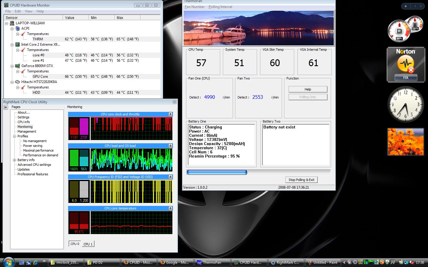Open the Untitled - Paint taskbar button
This screenshot has width=428, height=267.
[x=323, y=263]
